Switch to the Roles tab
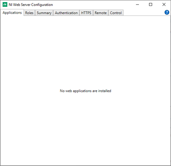The height and width of the screenshot is (166, 171). [29, 13]
